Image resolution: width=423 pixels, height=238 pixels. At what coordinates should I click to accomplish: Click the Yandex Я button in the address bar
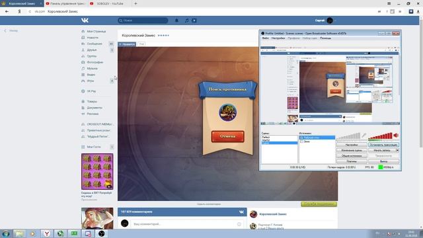[x=19, y=12]
